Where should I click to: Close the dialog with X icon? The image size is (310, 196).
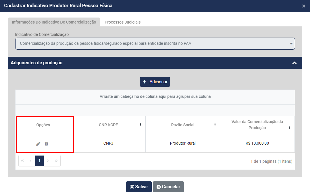click(304, 6)
